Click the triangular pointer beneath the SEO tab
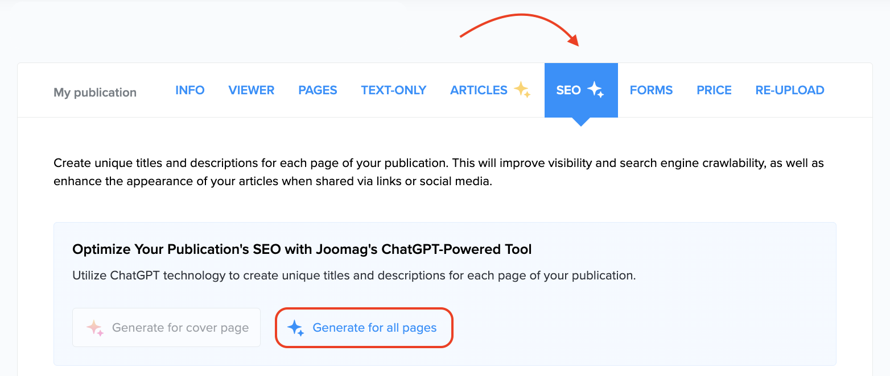The image size is (890, 376). [580, 122]
